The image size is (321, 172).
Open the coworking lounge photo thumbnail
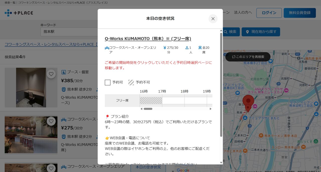31,135
